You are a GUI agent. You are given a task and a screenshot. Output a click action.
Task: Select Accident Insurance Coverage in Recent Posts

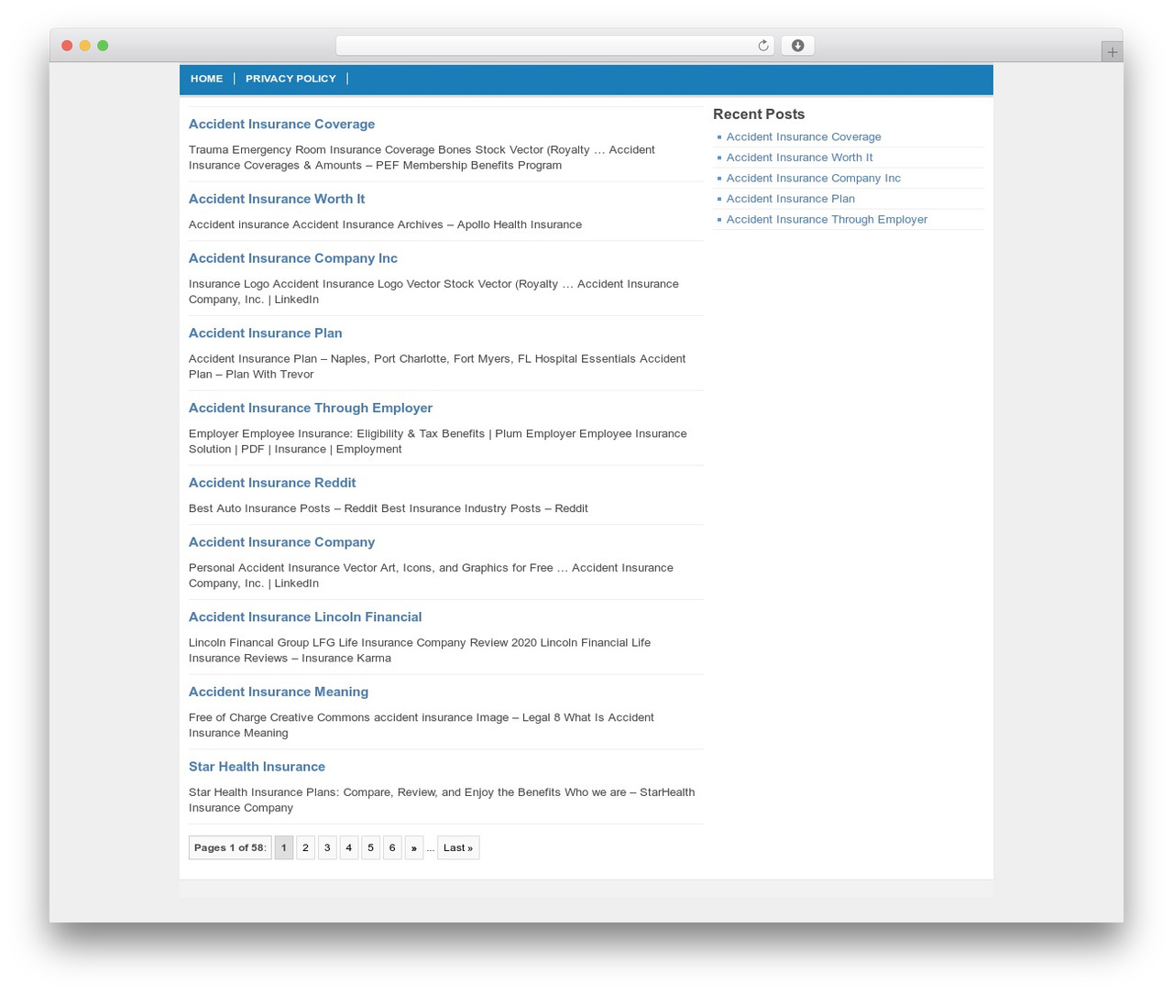pos(804,137)
